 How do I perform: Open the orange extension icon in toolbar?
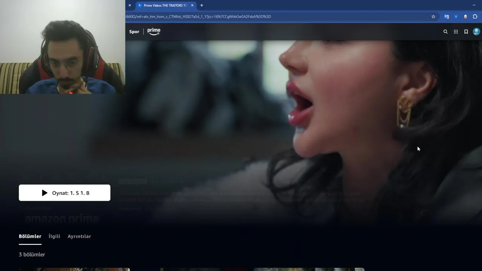(465, 17)
